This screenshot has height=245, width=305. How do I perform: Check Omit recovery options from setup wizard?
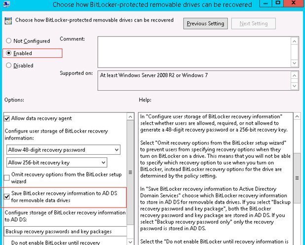tap(7, 177)
